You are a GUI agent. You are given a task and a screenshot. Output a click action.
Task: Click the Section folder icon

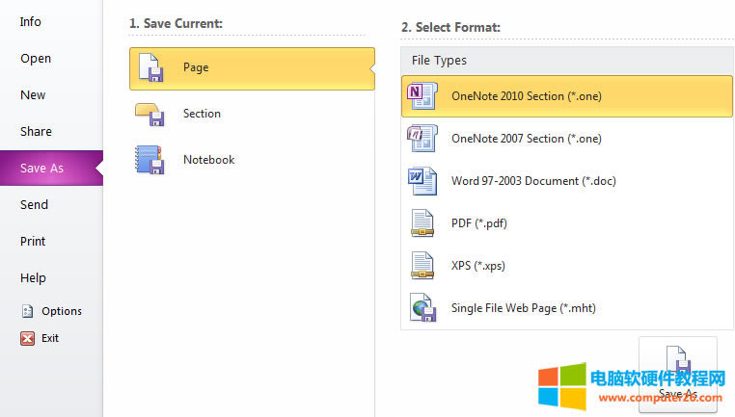pos(150,114)
